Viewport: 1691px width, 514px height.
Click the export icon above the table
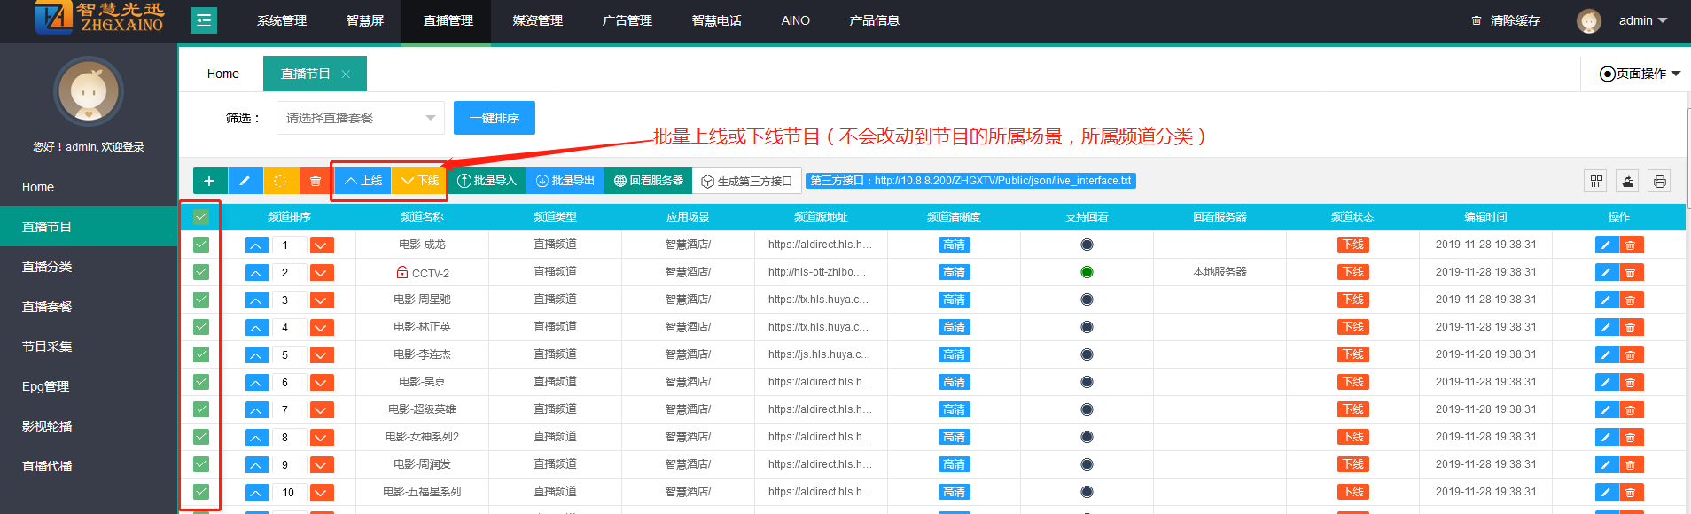[x=1627, y=182]
